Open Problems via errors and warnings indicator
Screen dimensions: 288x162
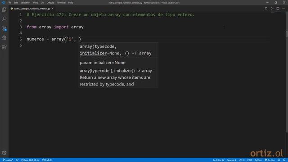pyautogui.click(x=47, y=160)
